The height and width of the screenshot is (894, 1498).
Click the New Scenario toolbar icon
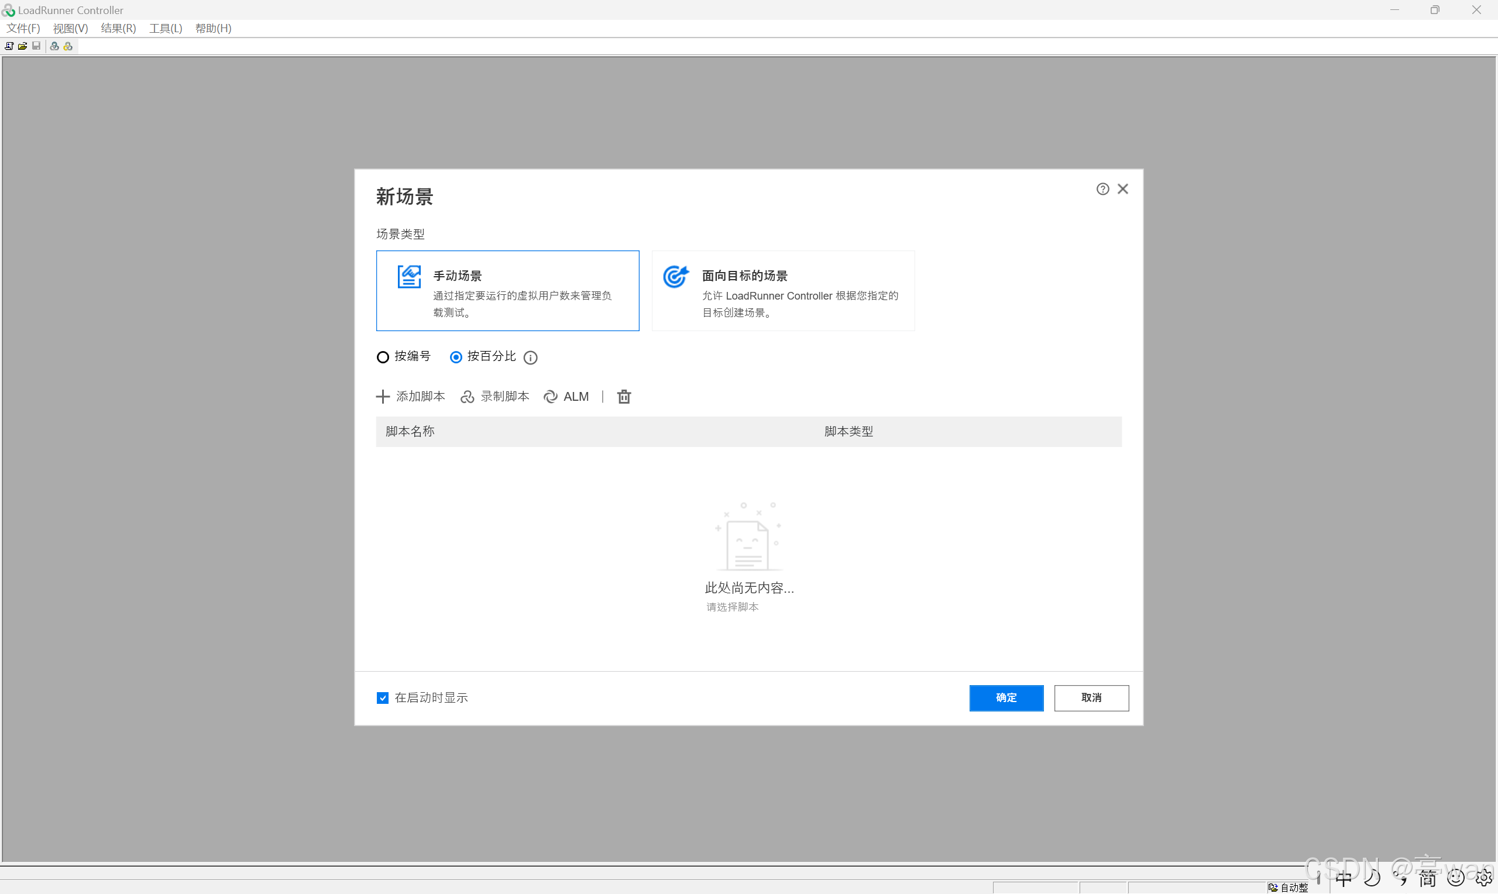tap(9, 46)
